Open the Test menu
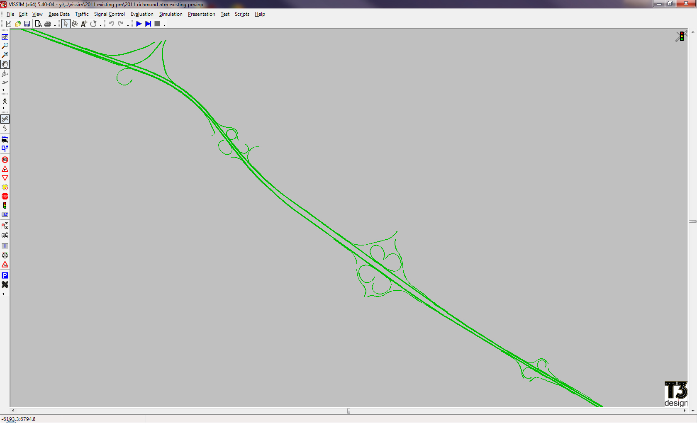The height and width of the screenshot is (423, 697). [225, 14]
